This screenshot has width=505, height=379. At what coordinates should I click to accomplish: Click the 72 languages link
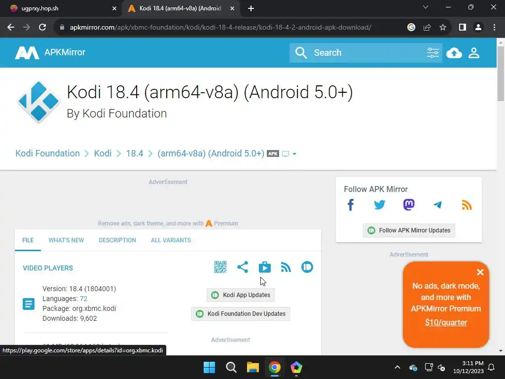click(x=83, y=299)
